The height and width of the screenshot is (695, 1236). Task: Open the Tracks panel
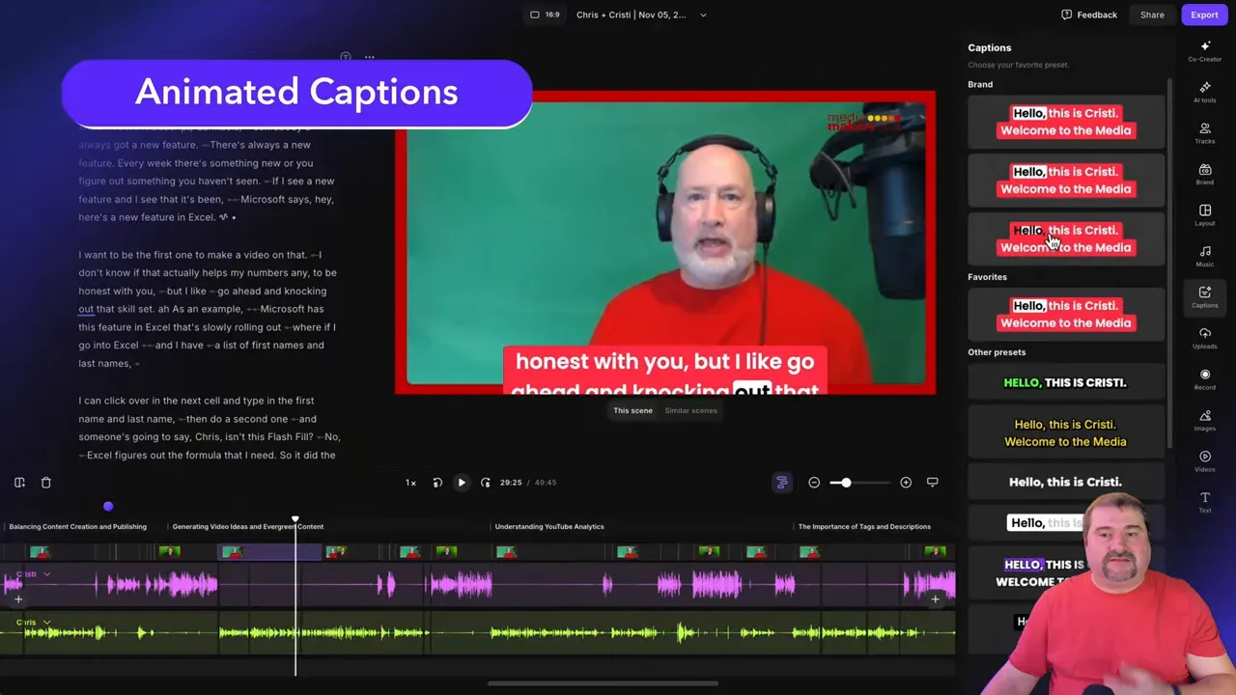1205,134
